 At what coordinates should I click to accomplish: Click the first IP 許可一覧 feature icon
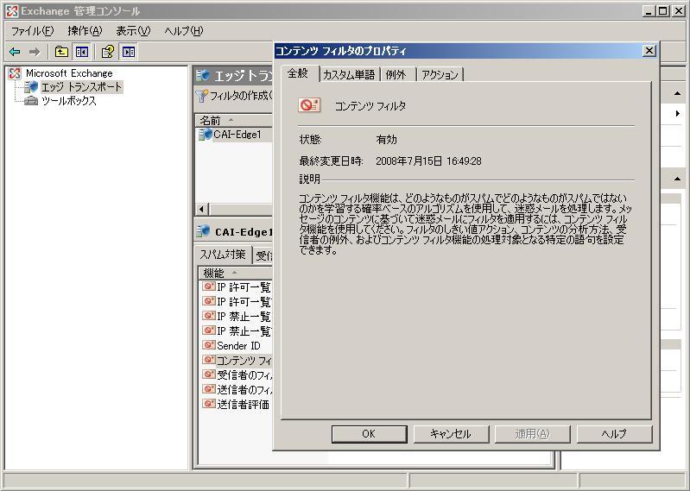click(x=209, y=286)
